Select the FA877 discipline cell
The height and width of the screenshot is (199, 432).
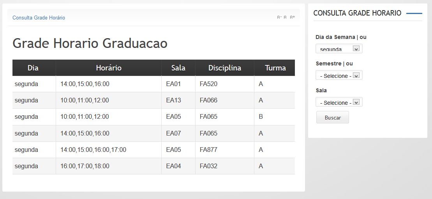208,150
